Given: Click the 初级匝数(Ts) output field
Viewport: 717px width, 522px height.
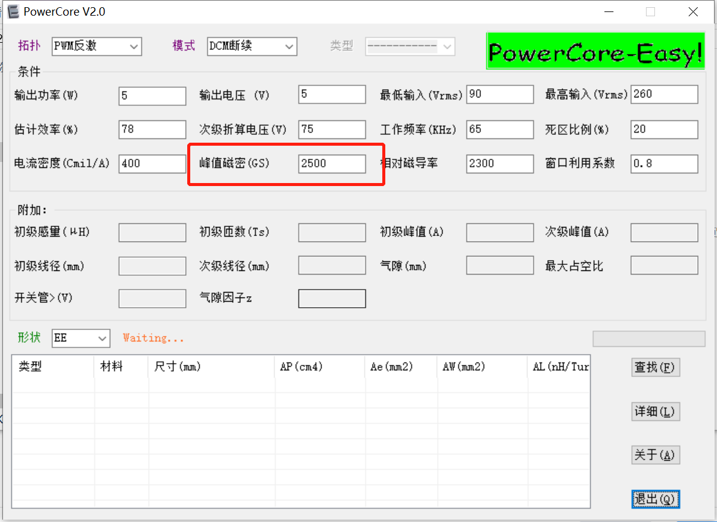Looking at the screenshot, I should tap(332, 232).
